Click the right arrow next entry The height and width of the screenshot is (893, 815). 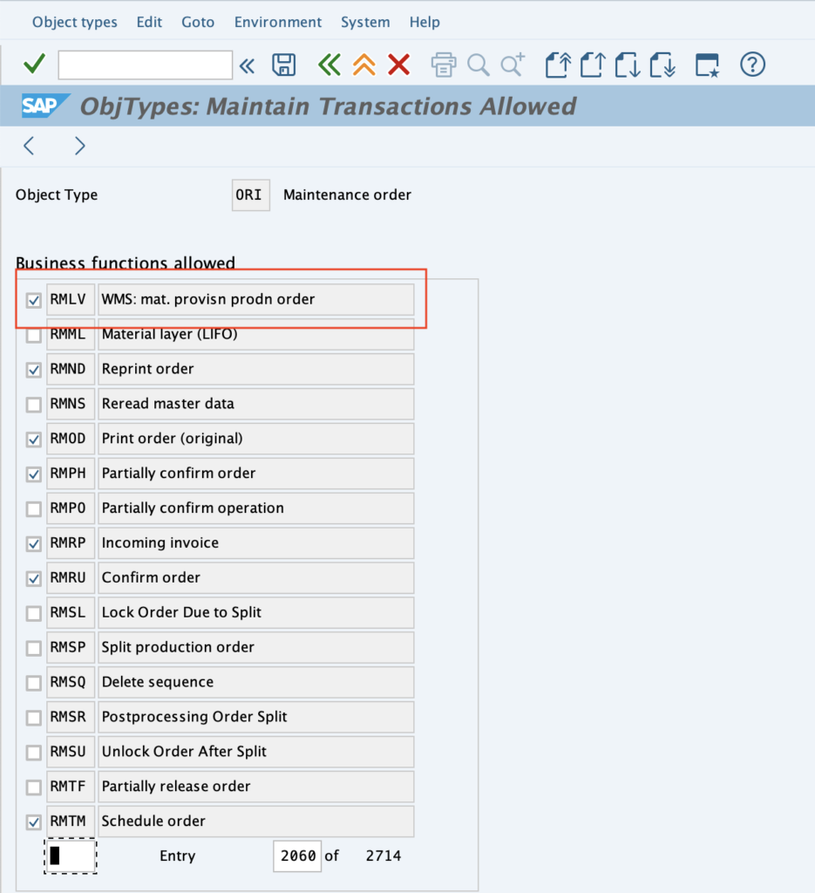pyautogui.click(x=79, y=146)
